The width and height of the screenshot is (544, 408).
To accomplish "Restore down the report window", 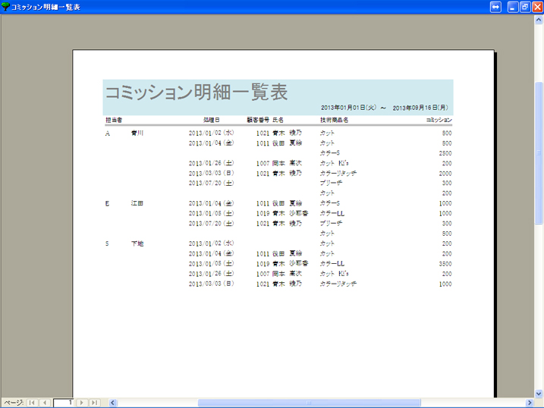I will [525, 7].
